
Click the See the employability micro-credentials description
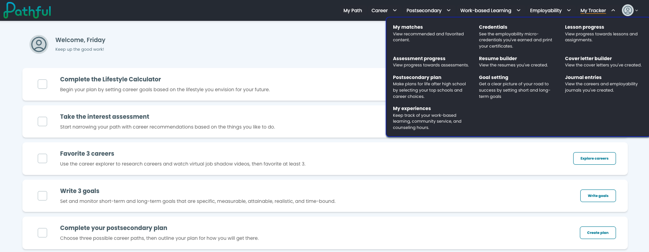tap(515, 40)
